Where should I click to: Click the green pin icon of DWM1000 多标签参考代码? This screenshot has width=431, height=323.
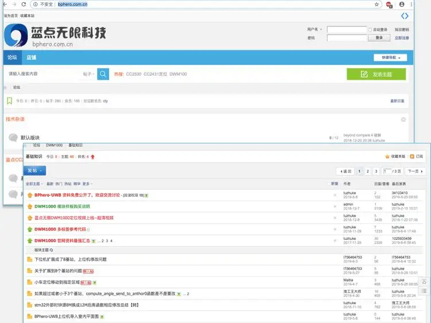pyautogui.click(x=30, y=229)
